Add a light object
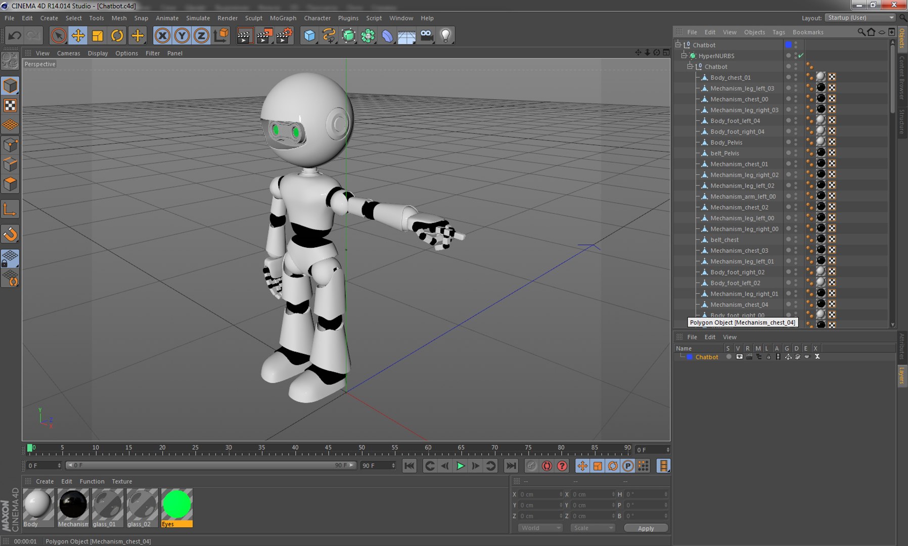Screen dimensions: 908x546 [x=446, y=35]
